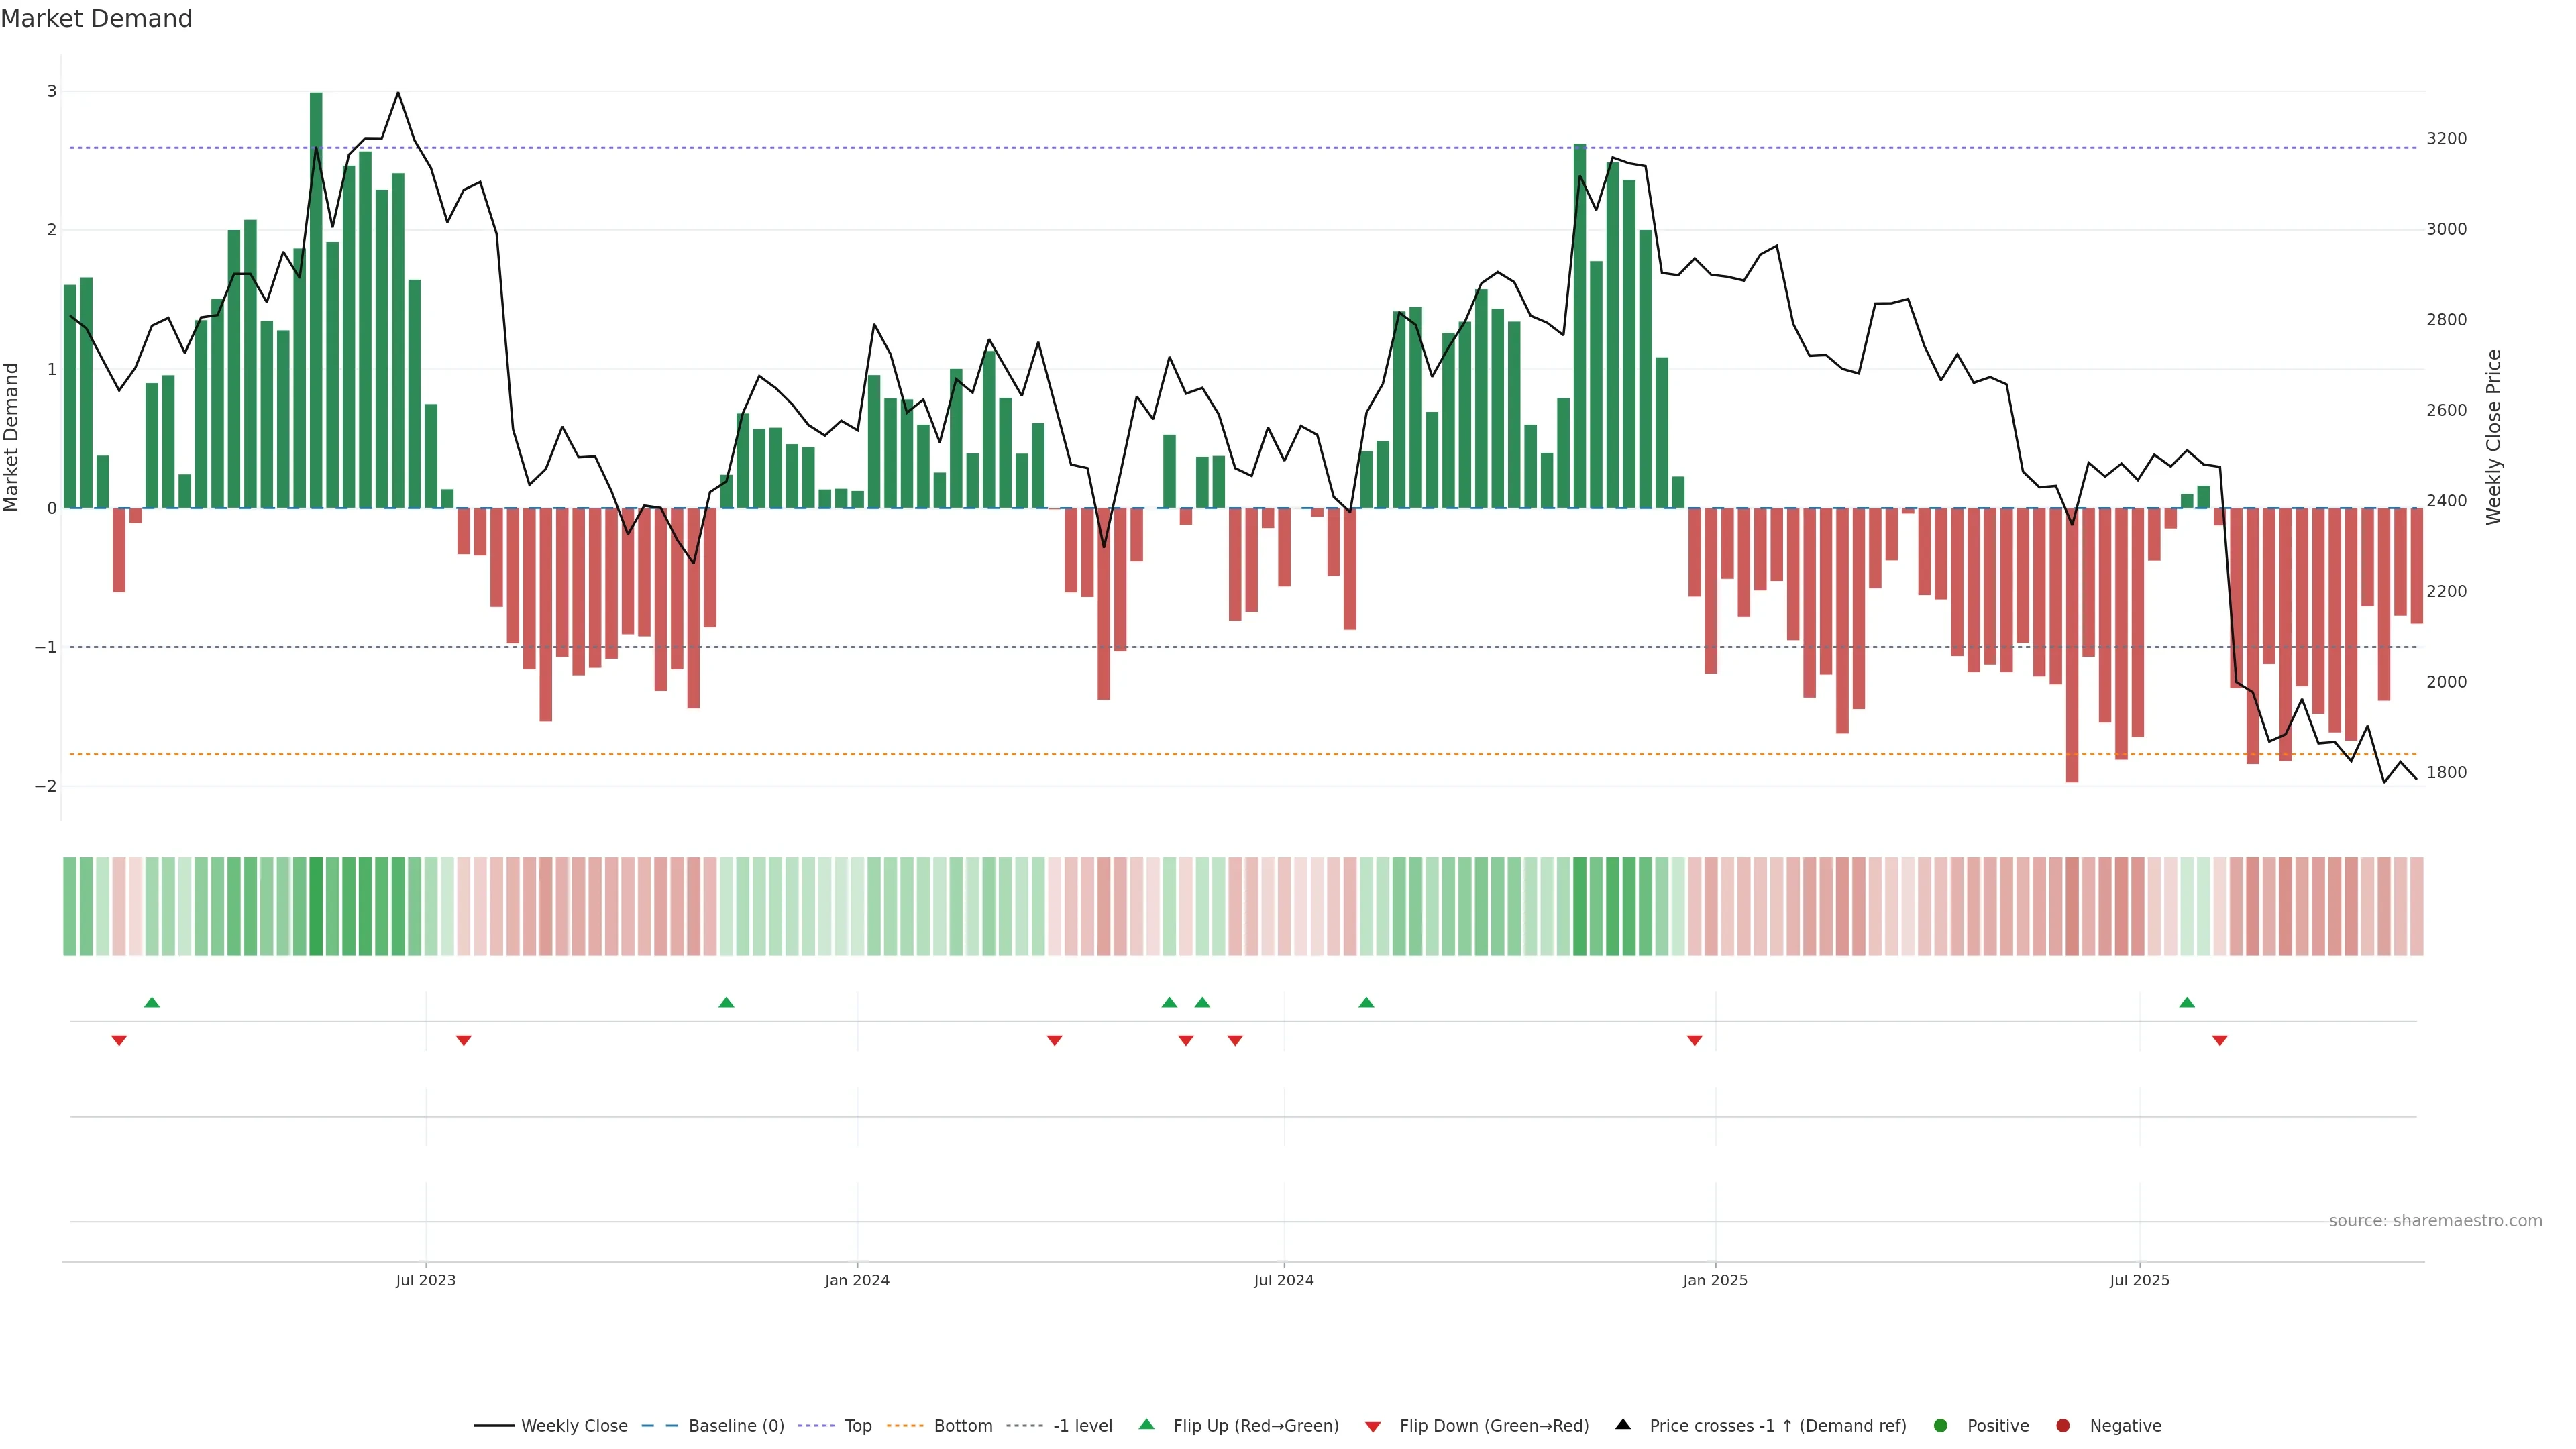The width and height of the screenshot is (2576, 1449).
Task: Click the Jan 2024 axis label
Action: pos(857,1280)
